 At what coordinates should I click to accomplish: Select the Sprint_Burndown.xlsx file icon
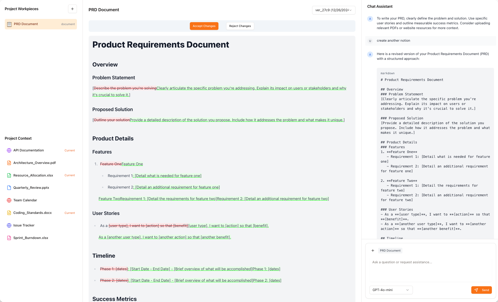point(9,238)
